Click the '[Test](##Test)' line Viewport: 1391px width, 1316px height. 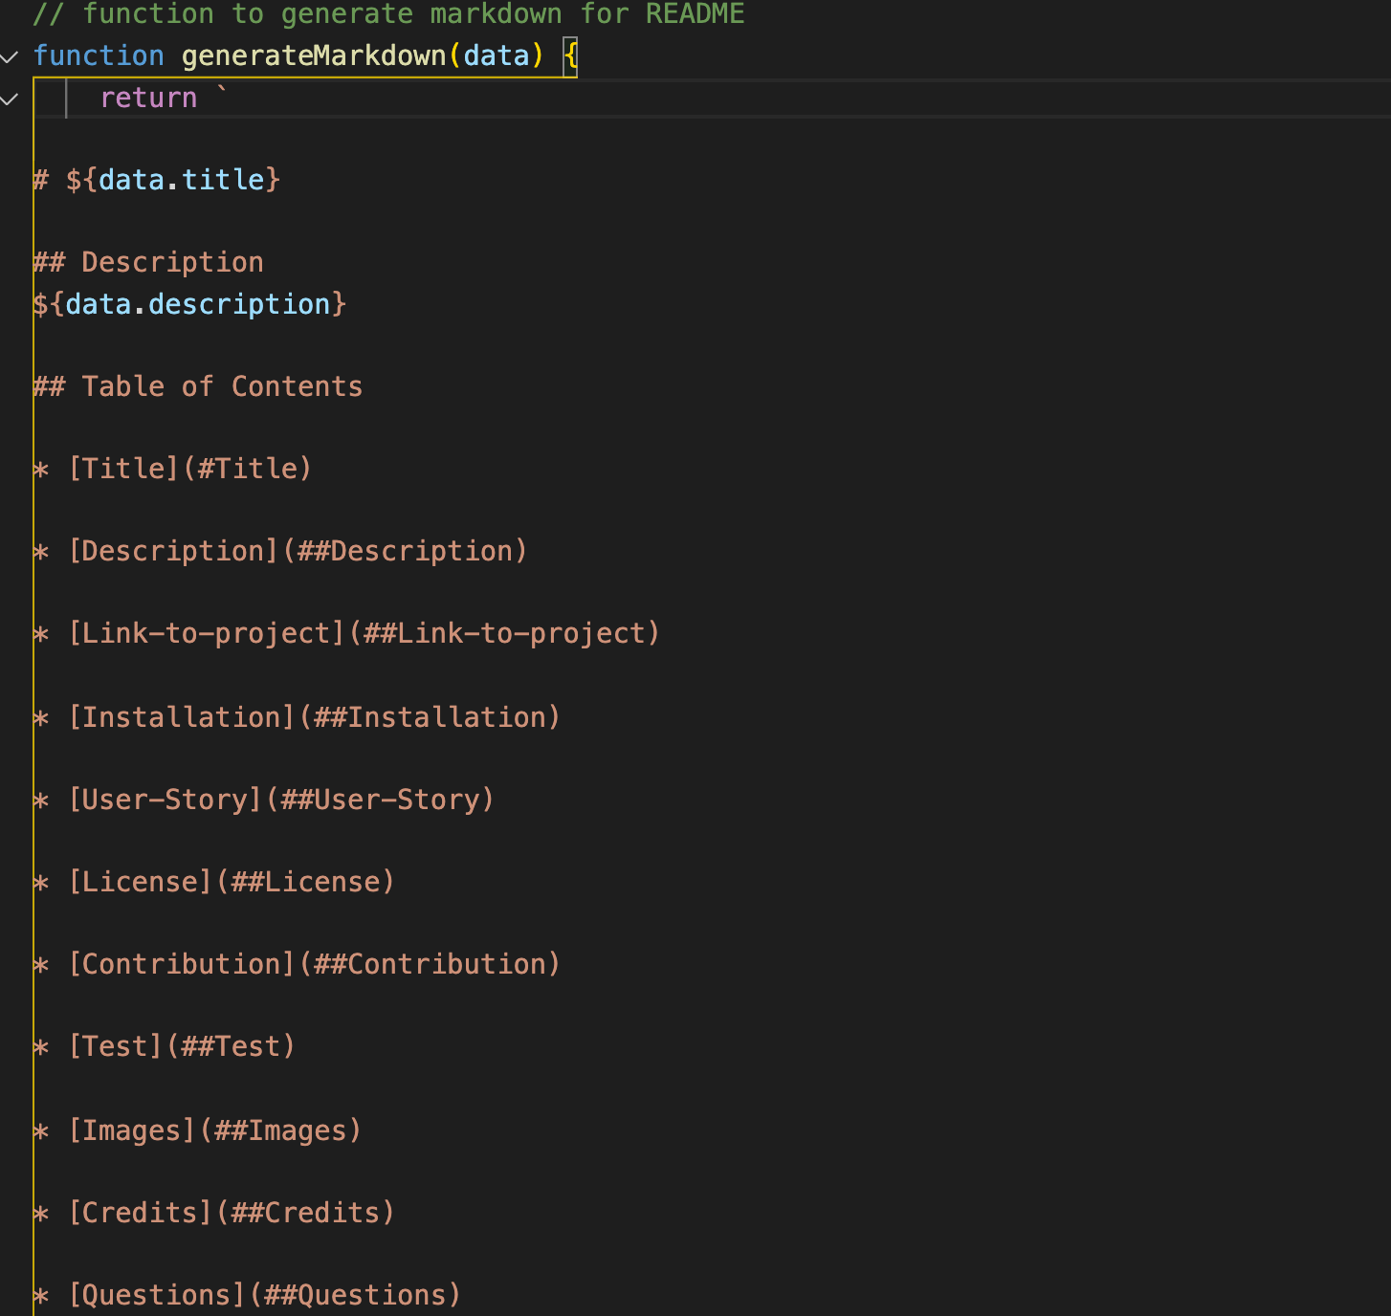165,1046
